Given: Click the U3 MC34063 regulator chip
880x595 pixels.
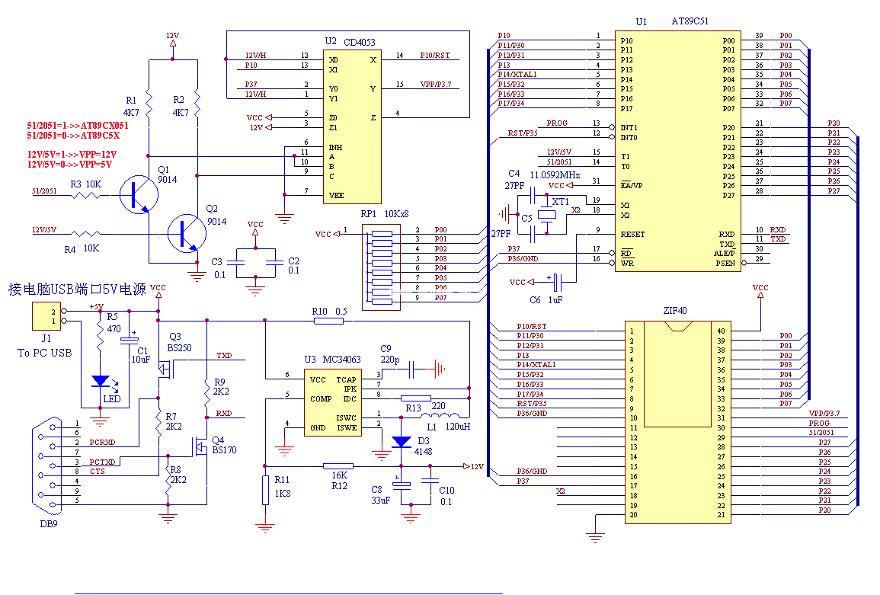Looking at the screenshot, I should tap(333, 402).
